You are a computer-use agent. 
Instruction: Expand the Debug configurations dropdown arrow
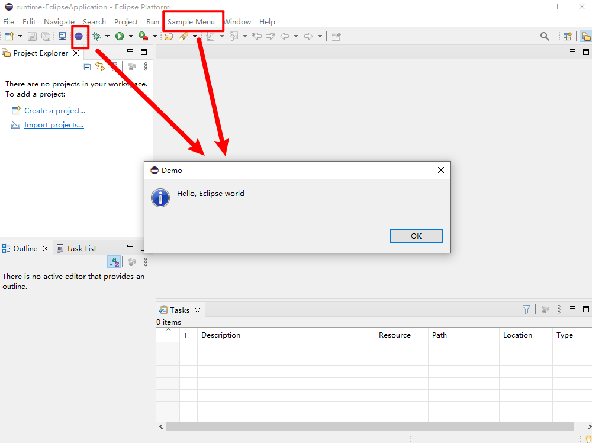[107, 36]
